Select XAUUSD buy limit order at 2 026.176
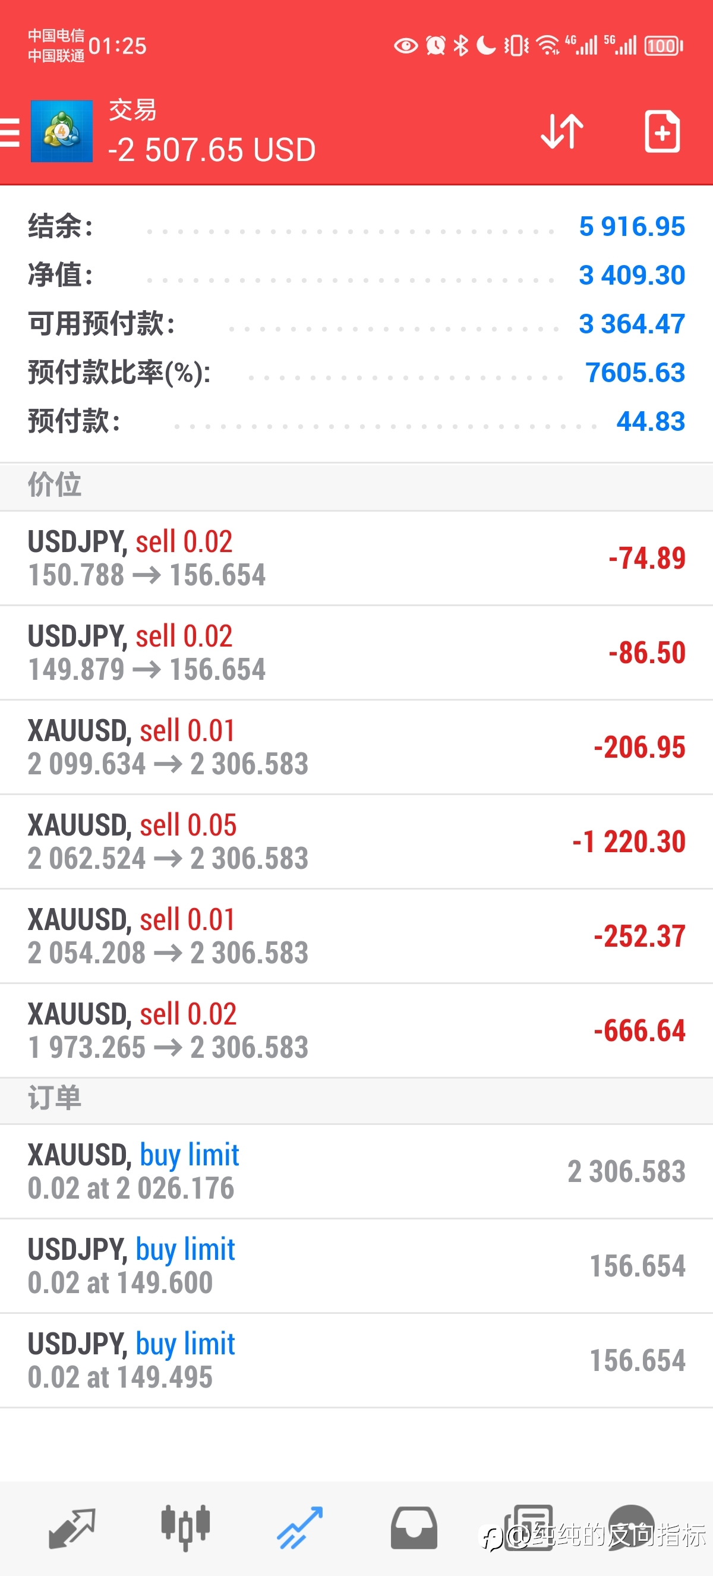 [356, 1171]
